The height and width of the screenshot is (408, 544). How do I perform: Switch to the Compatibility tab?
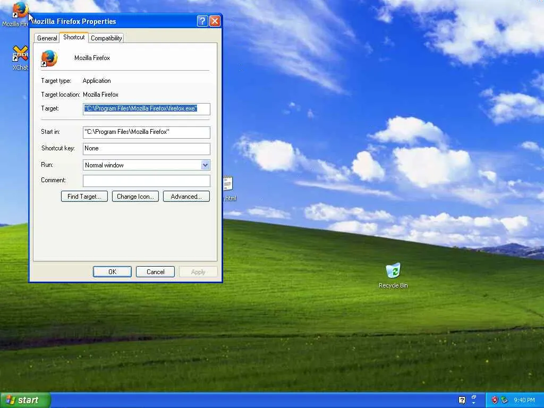click(x=106, y=38)
